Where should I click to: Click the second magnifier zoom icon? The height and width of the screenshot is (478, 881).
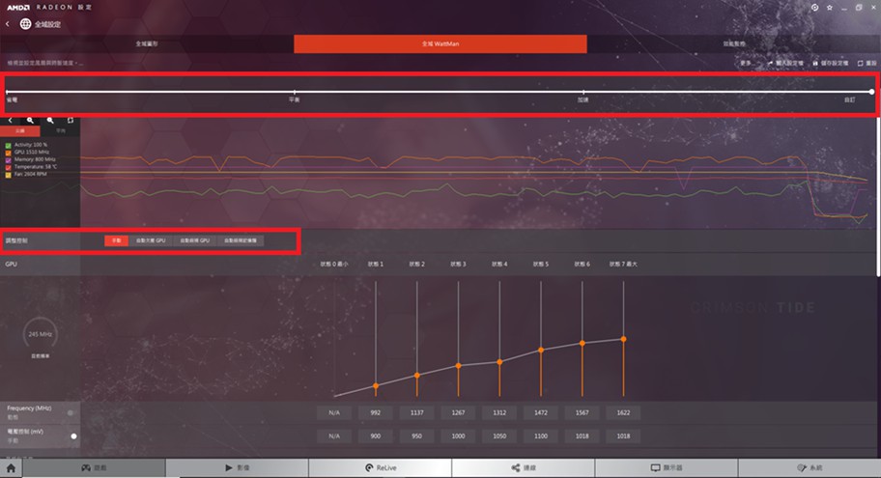pos(50,120)
